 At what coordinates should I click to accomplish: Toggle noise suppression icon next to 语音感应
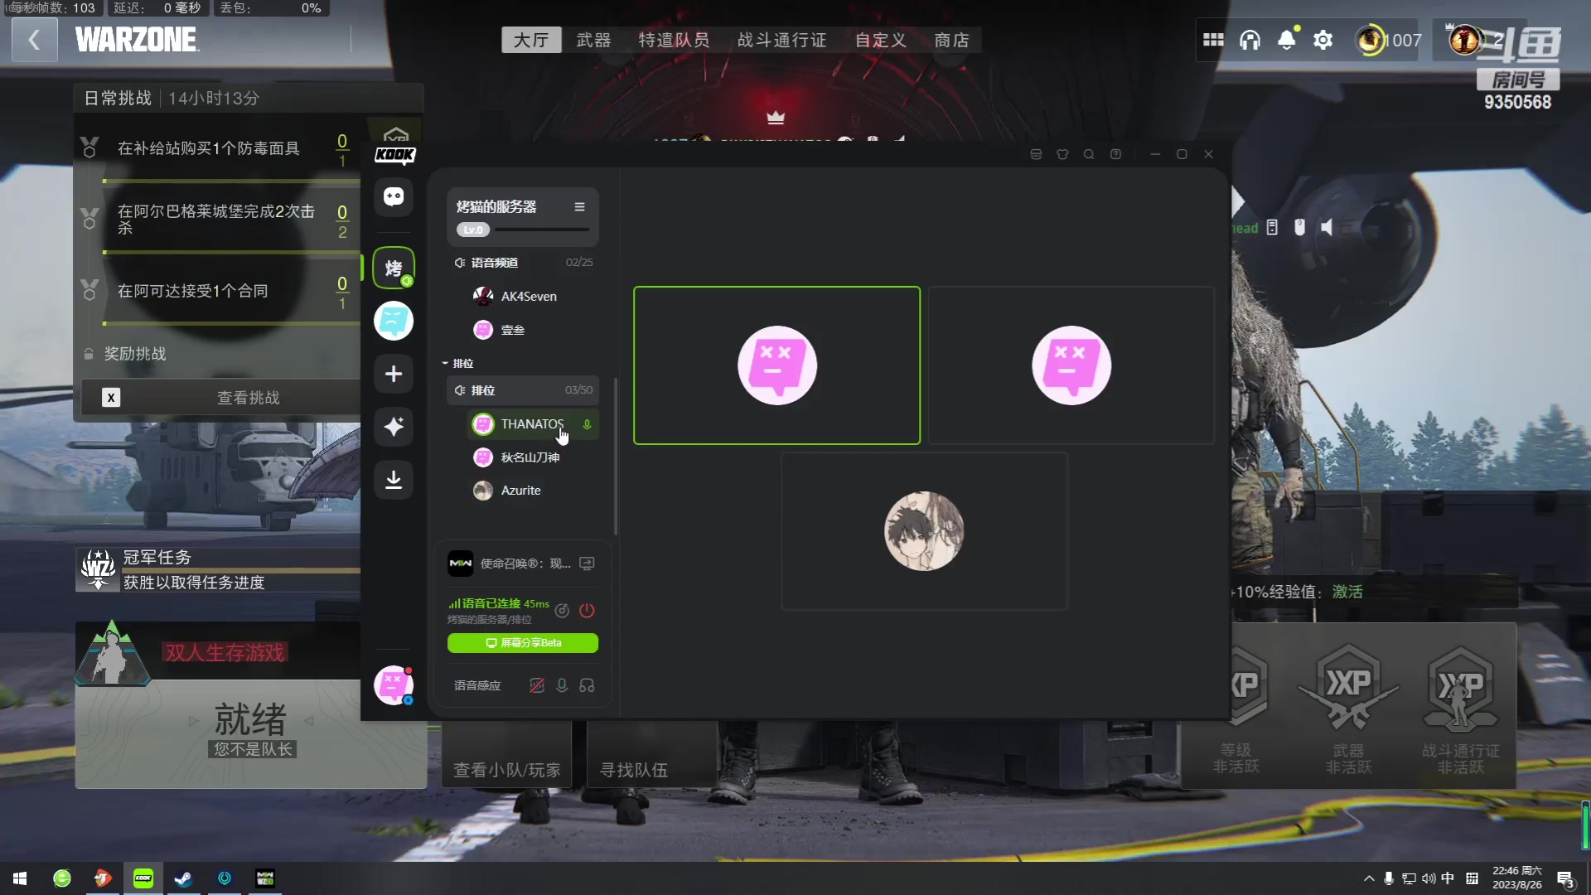[537, 685]
